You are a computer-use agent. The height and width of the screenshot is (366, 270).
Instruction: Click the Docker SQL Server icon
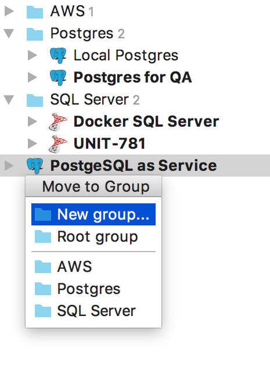click(58, 121)
